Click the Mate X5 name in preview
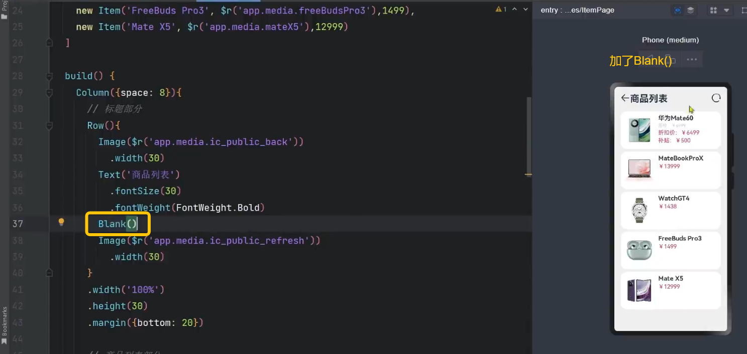This screenshot has height=354, width=747. point(671,278)
